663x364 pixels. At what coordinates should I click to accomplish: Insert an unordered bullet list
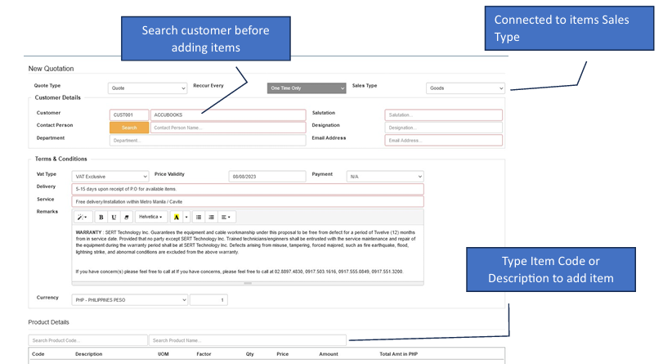[x=199, y=218]
